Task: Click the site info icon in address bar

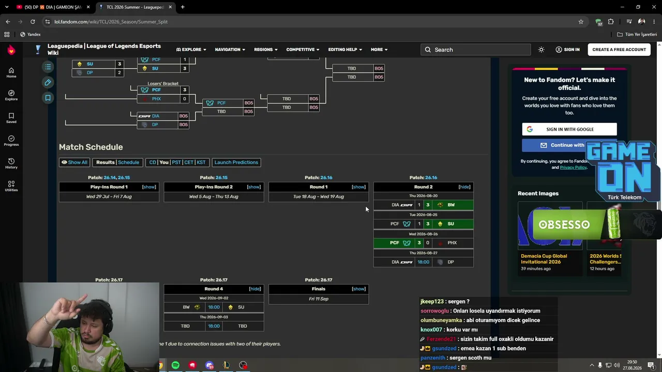Action: (x=48, y=22)
